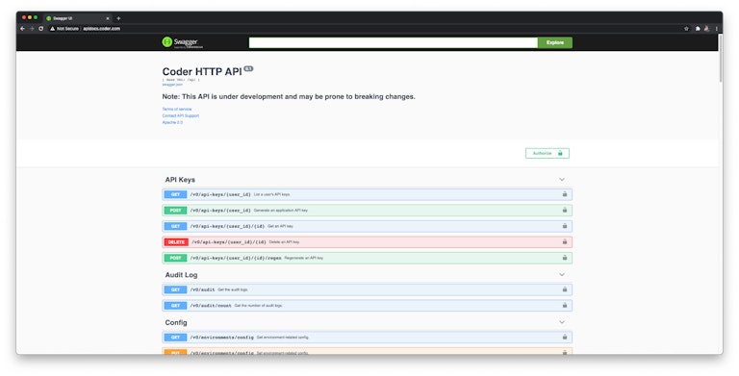Click the page vertical scrollbar thumb
739x376 pixels.
pos(720,58)
